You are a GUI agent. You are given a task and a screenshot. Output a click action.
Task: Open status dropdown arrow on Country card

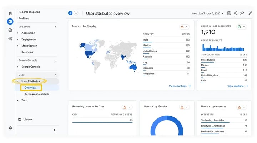click(187, 27)
